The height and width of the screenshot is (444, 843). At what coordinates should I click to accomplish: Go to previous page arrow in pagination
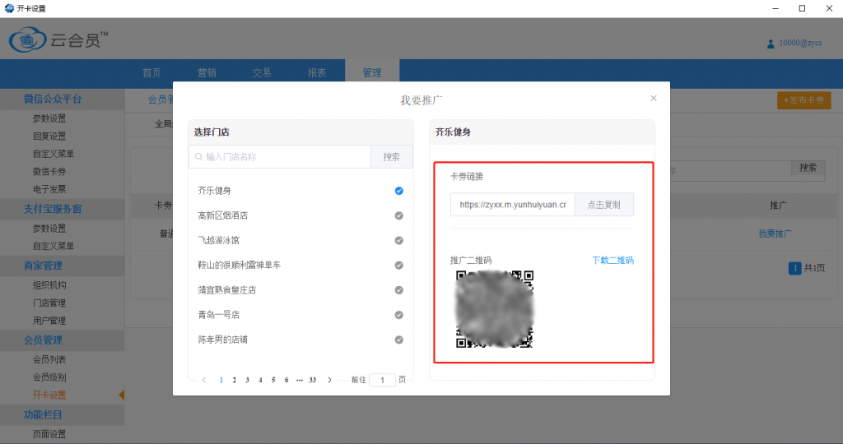(x=204, y=380)
